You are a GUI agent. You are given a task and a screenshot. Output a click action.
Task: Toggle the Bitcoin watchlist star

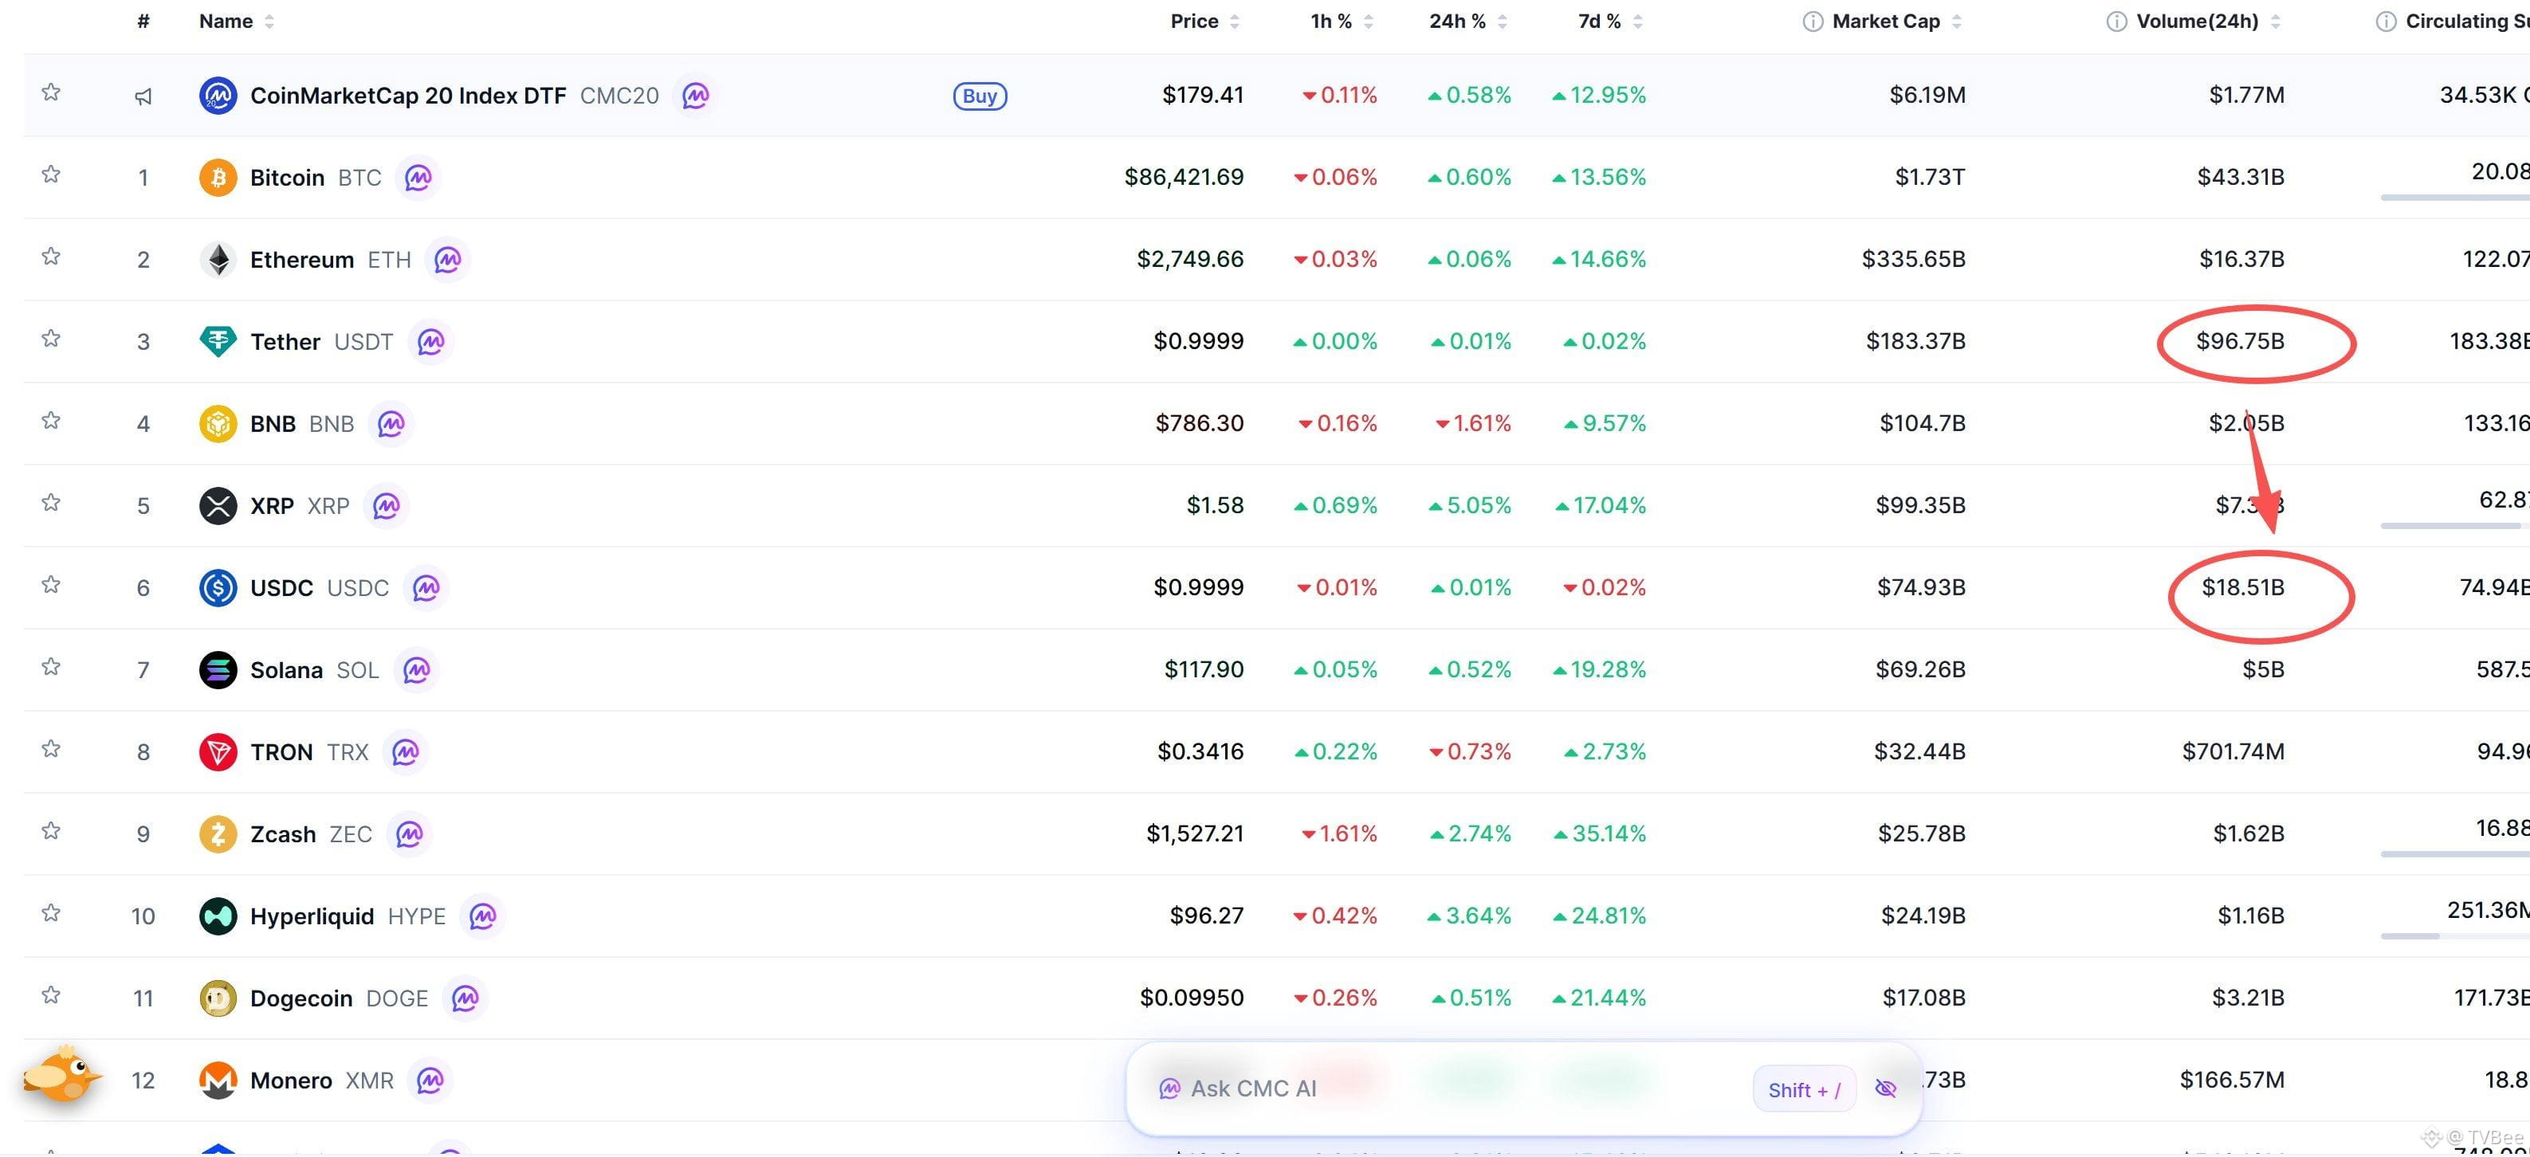pos(51,175)
